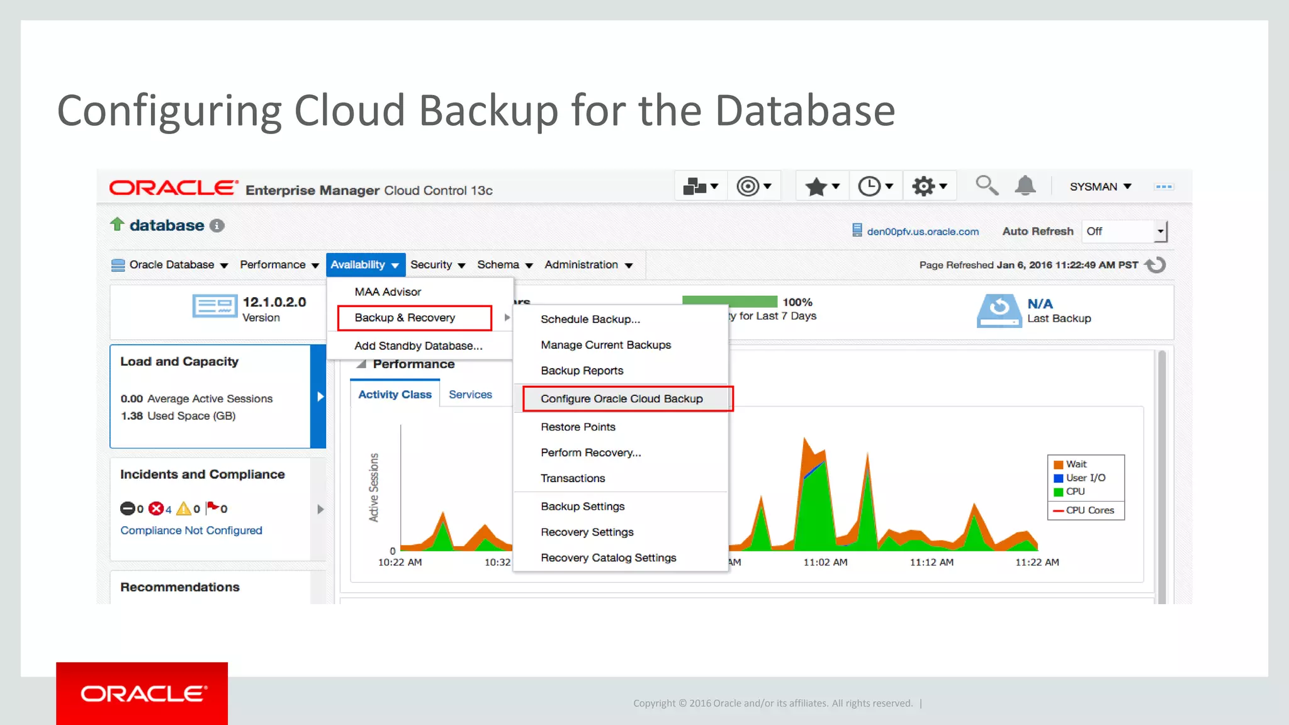Click the critical incidents count 4
Screen dimensions: 1289x725
[x=168, y=510]
